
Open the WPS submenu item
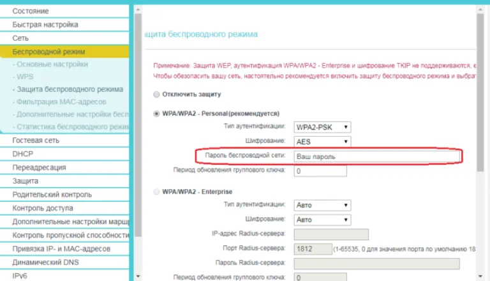pyautogui.click(x=24, y=77)
